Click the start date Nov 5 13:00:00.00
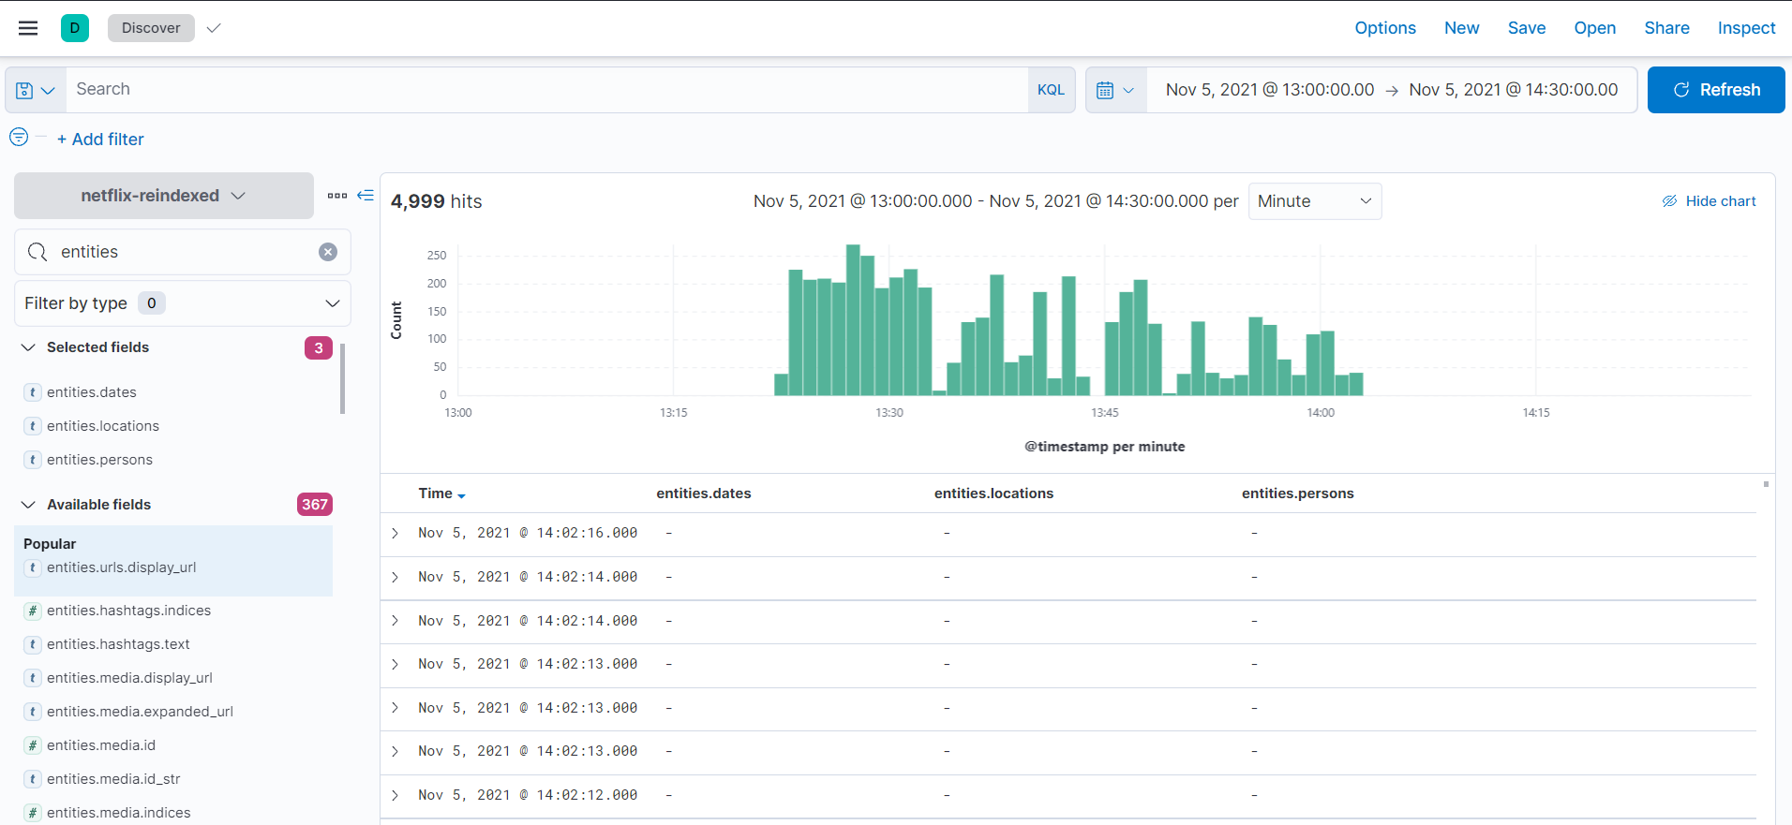 (x=1270, y=90)
